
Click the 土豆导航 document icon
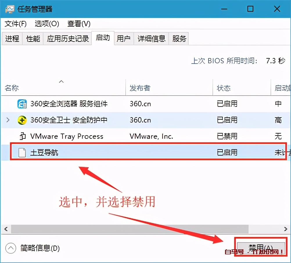pos(22,152)
